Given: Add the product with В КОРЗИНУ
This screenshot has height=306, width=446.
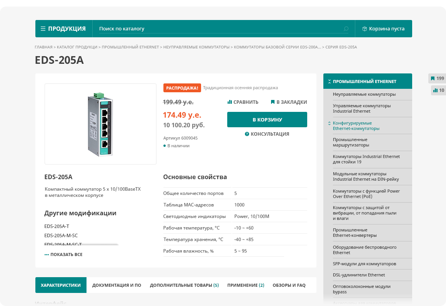Looking at the screenshot, I should (x=267, y=120).
